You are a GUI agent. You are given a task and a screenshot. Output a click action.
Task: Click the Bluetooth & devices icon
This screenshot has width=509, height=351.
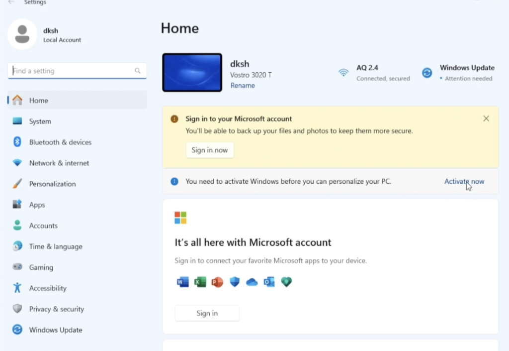pos(17,142)
